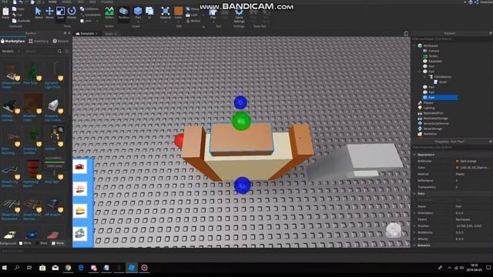Toggle the Constraints option in Tools
The width and height of the screenshot is (493, 277).
pyautogui.click(x=91, y=15)
